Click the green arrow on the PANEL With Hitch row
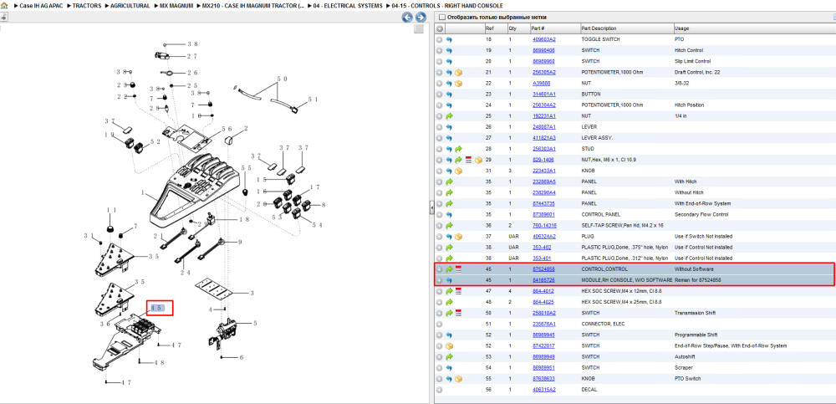Viewport: 836px width, 404px height. [449, 182]
